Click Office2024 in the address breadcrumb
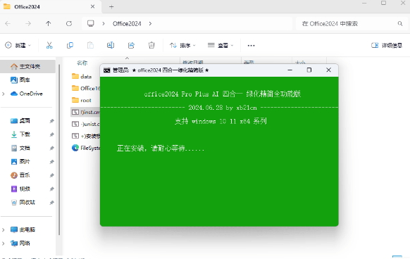410x259 pixels. coord(127,23)
